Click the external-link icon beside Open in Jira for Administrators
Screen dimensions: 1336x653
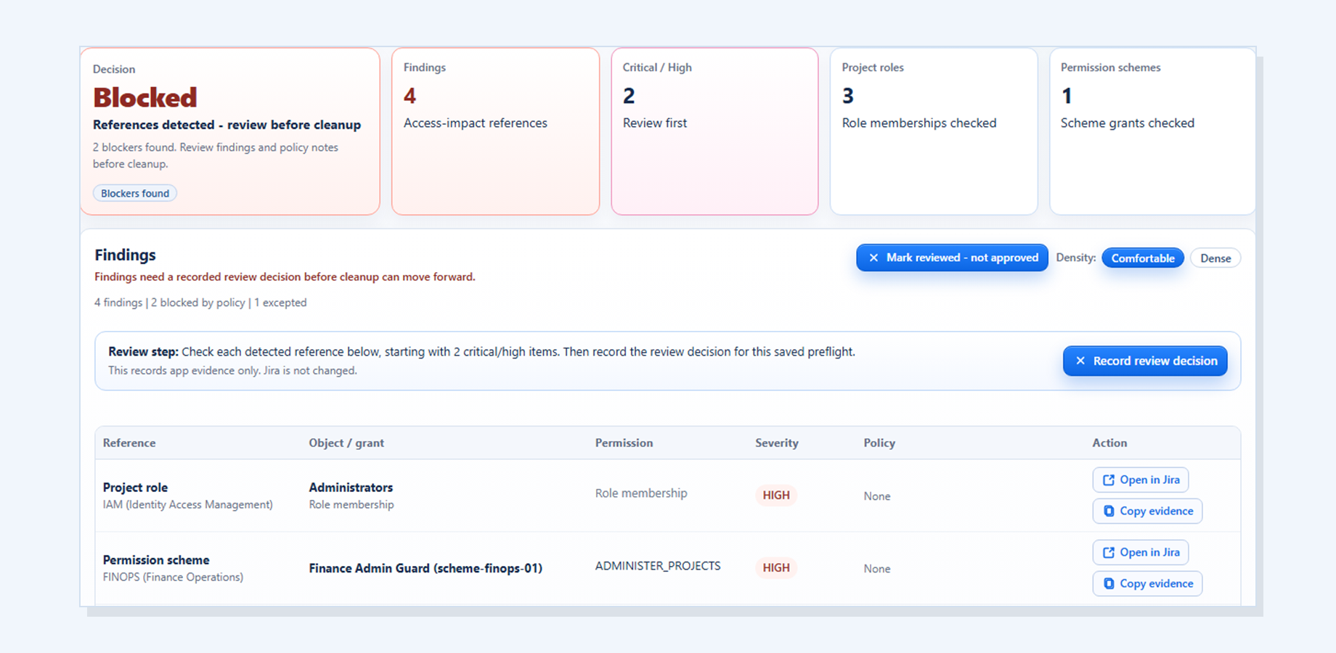pos(1109,480)
